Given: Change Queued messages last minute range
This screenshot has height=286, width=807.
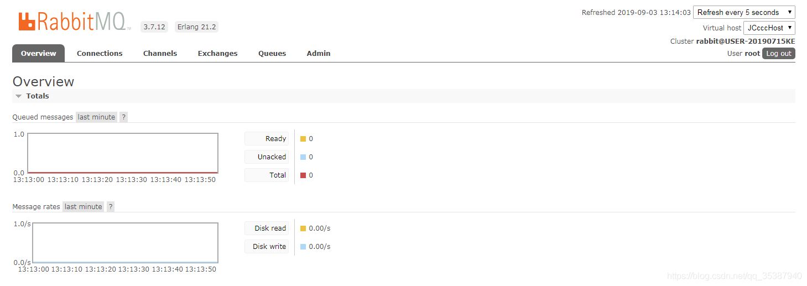Looking at the screenshot, I should click(x=96, y=117).
